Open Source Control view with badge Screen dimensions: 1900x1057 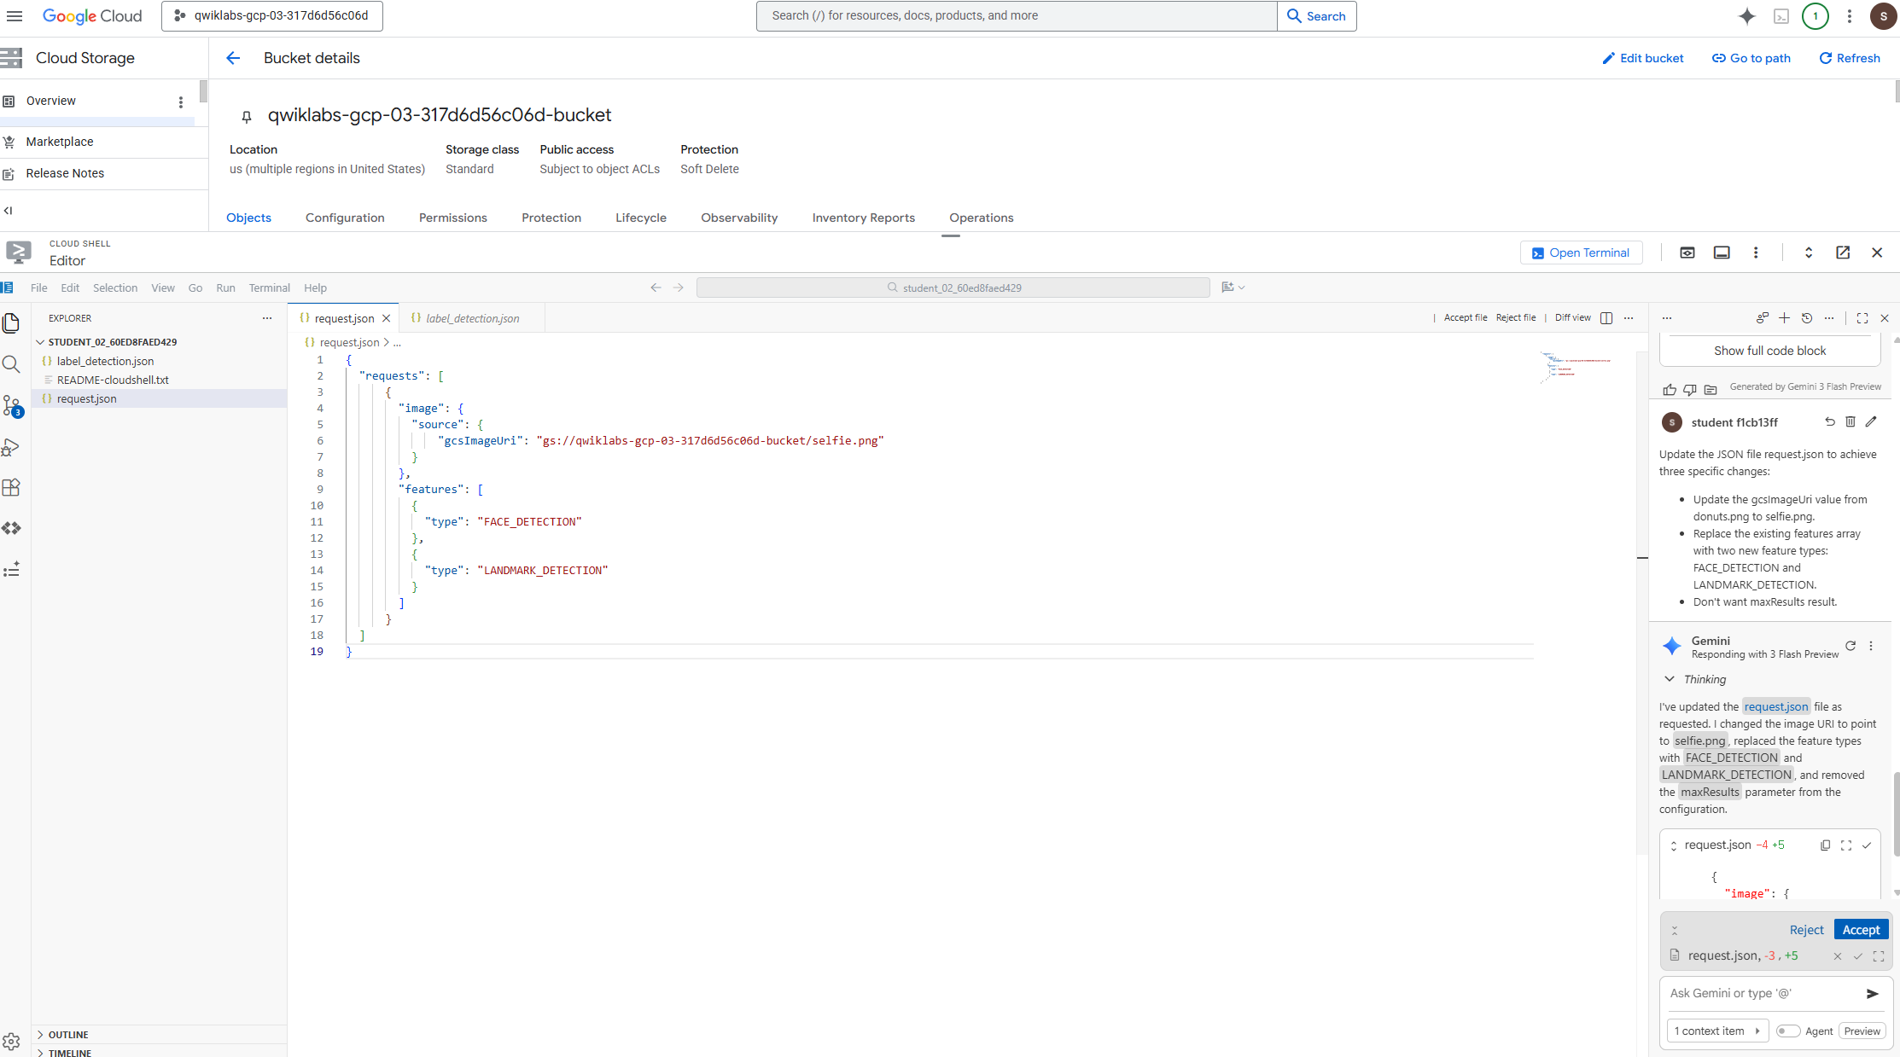(x=12, y=406)
